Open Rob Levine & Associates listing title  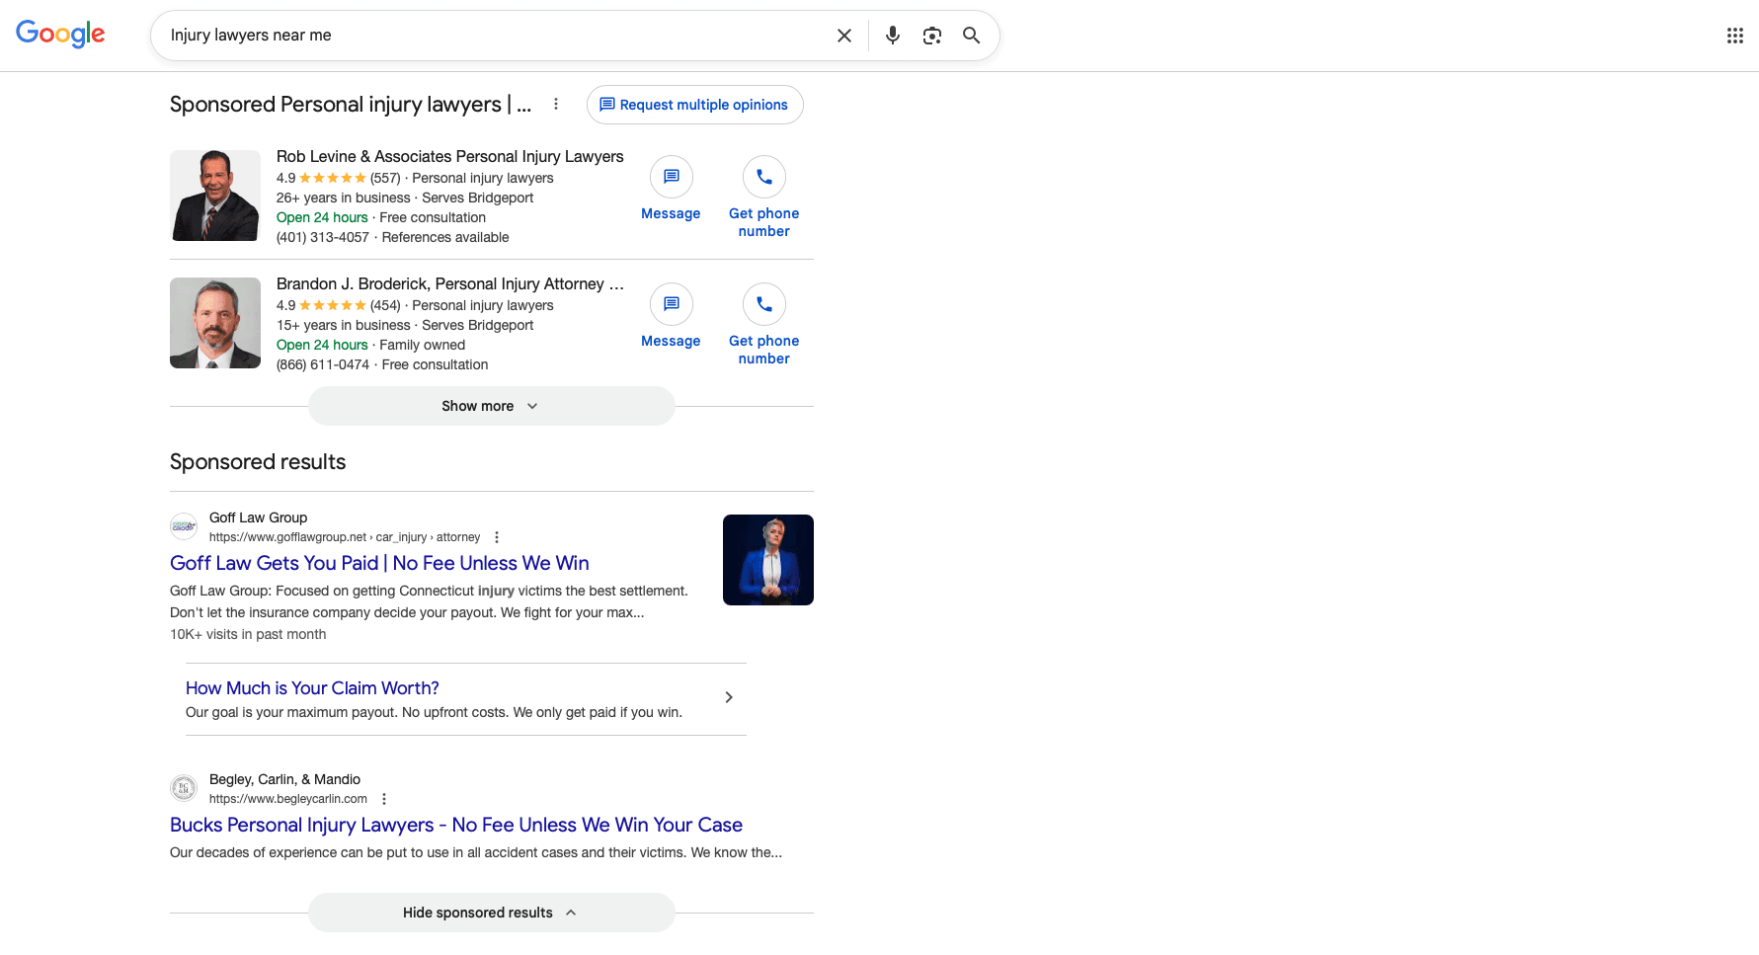pos(450,156)
